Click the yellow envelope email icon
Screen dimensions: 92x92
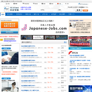click(2, 40)
